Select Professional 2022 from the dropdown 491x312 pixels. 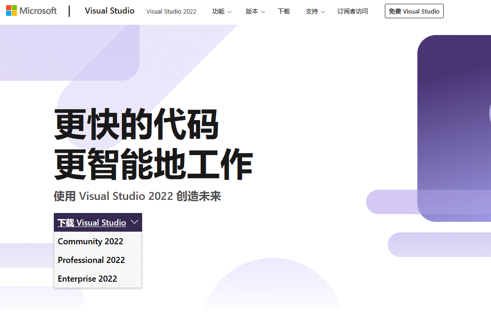(x=91, y=260)
